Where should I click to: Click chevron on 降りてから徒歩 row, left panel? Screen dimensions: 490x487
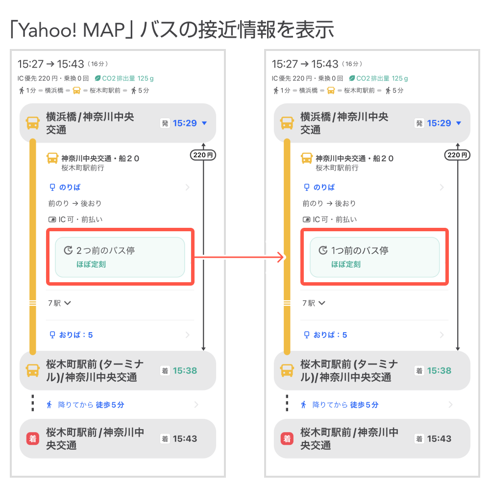[196, 405]
